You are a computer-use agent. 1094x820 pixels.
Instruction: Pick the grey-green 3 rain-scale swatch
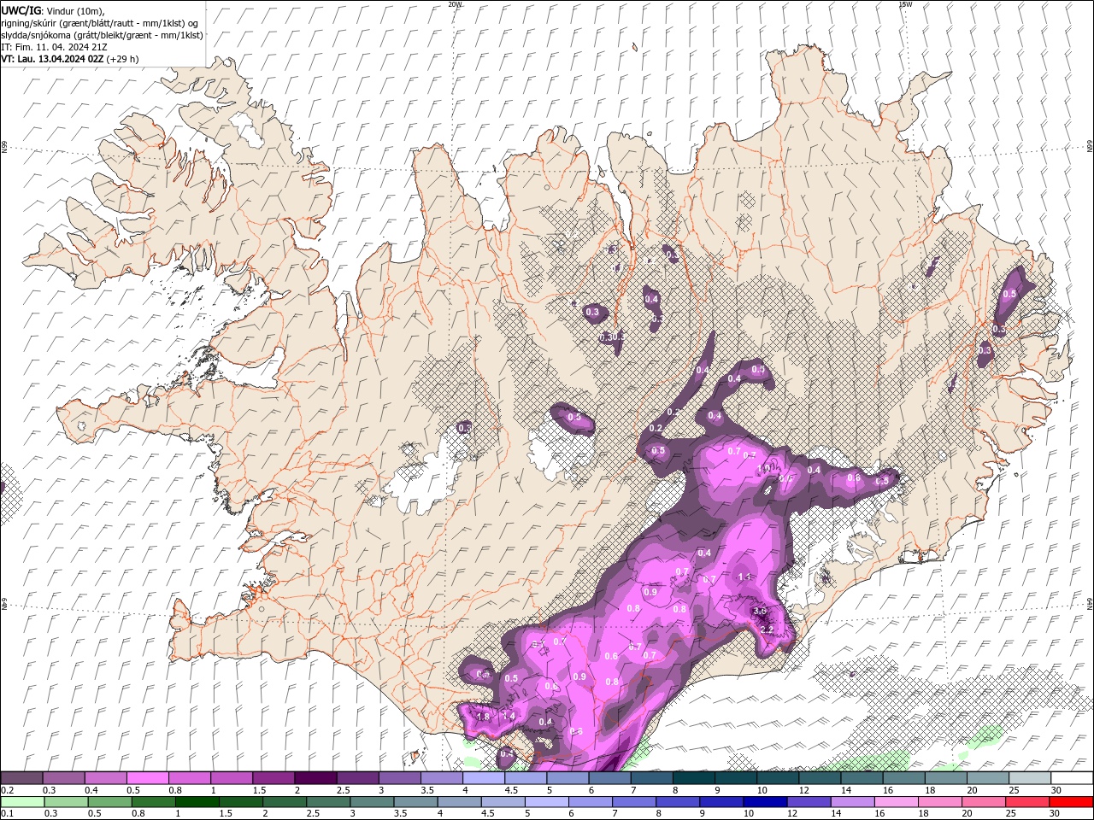click(x=372, y=802)
